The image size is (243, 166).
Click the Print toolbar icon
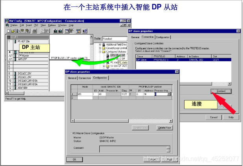[35, 31]
